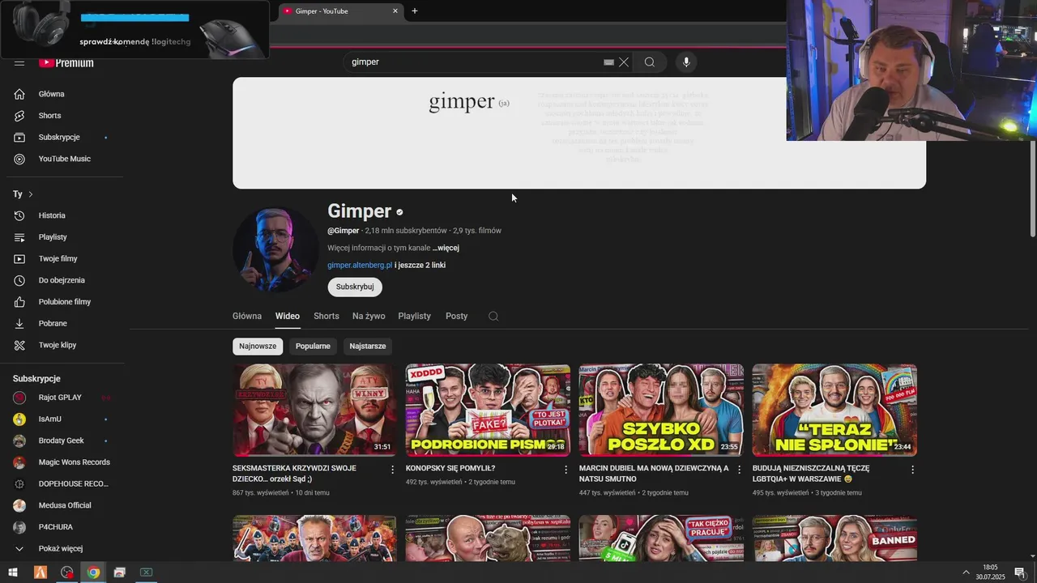Open the SEKSMASTERKA KRZYWDZI SWOJE DZIECKO video title
The image size is (1037, 583).
tap(294, 474)
